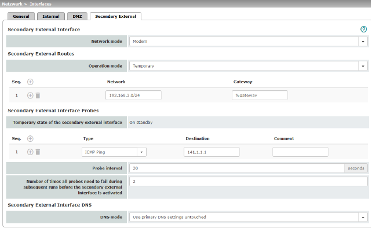372x228 pixels.
Task: Expand the ICMP Ping type dropdown
Action: tap(114, 152)
